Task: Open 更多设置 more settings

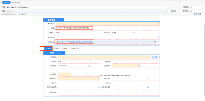Action: pos(198,14)
